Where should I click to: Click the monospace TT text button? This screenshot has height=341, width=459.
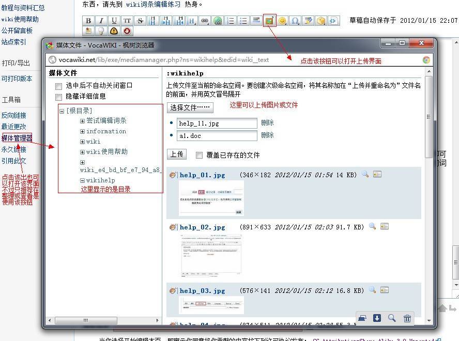[x=127, y=21]
